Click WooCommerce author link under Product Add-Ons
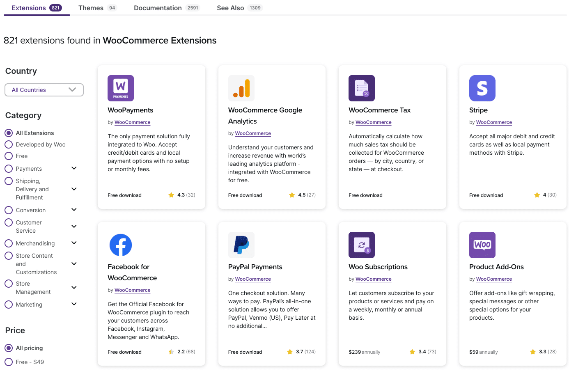Viewport: 569px width, 371px height. point(494,279)
